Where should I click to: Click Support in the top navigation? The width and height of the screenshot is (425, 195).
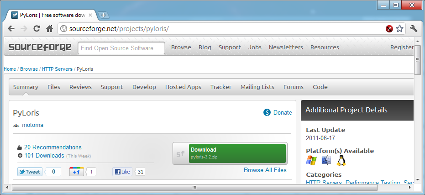point(230,47)
